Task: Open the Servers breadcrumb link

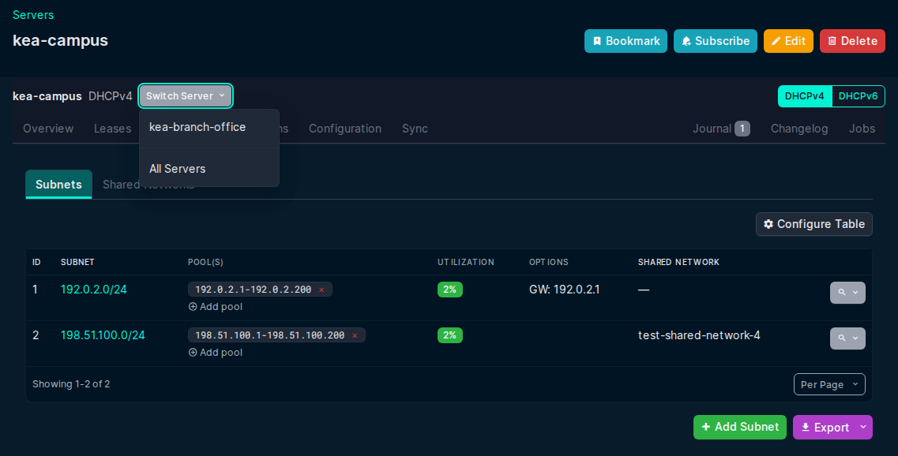Action: 33,15
